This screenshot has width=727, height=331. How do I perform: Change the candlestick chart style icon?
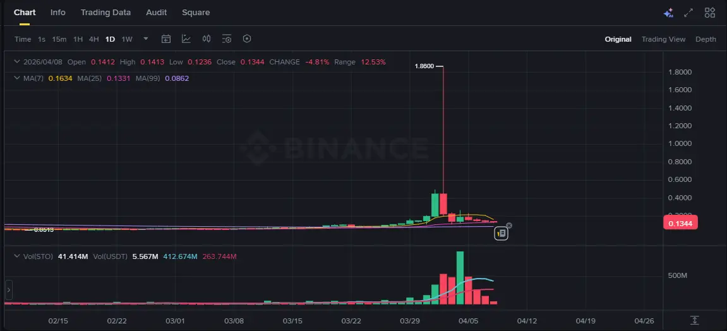pyautogui.click(x=207, y=39)
